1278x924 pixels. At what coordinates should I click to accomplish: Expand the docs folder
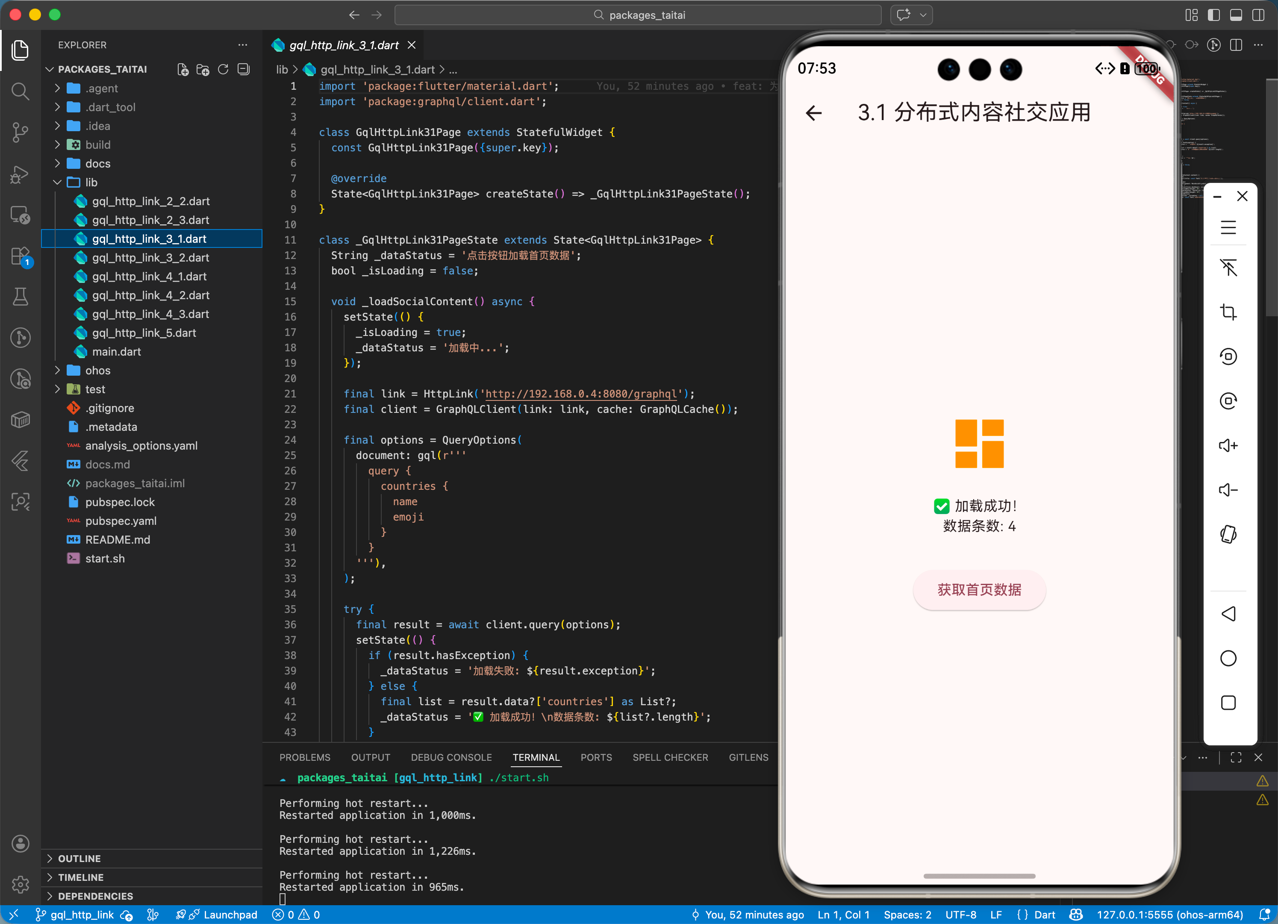97,163
